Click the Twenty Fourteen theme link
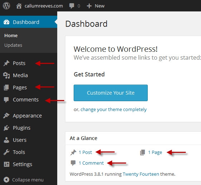Viewport: 201px width, 185px height. coord(141,174)
